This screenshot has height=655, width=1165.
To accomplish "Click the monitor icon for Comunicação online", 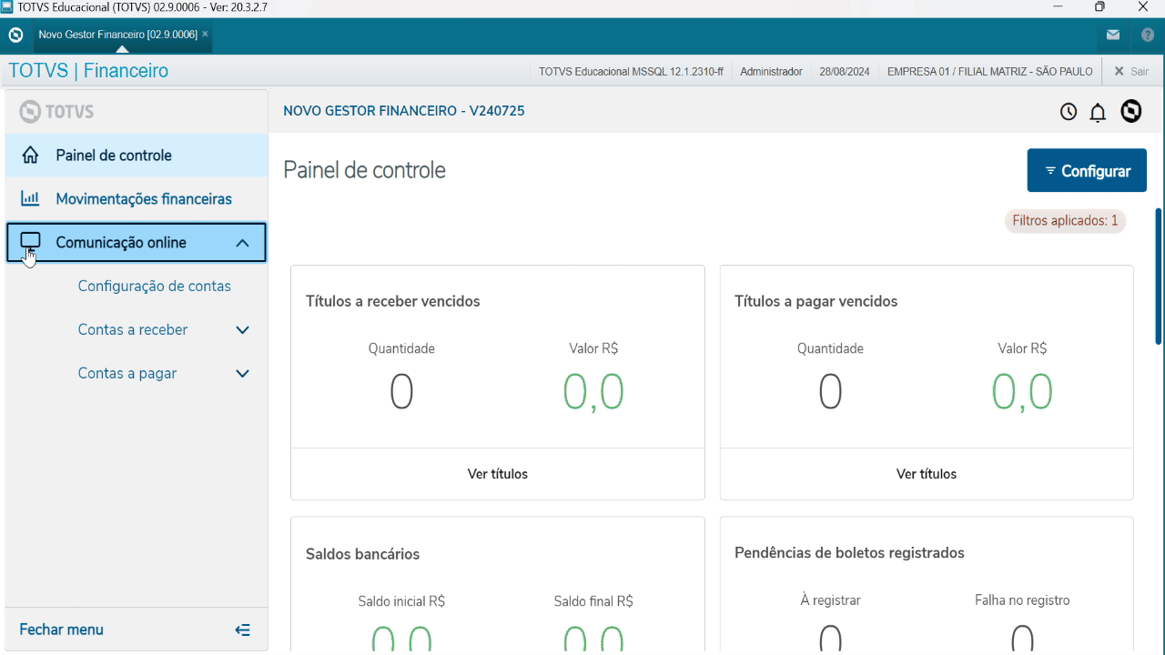I will [30, 242].
